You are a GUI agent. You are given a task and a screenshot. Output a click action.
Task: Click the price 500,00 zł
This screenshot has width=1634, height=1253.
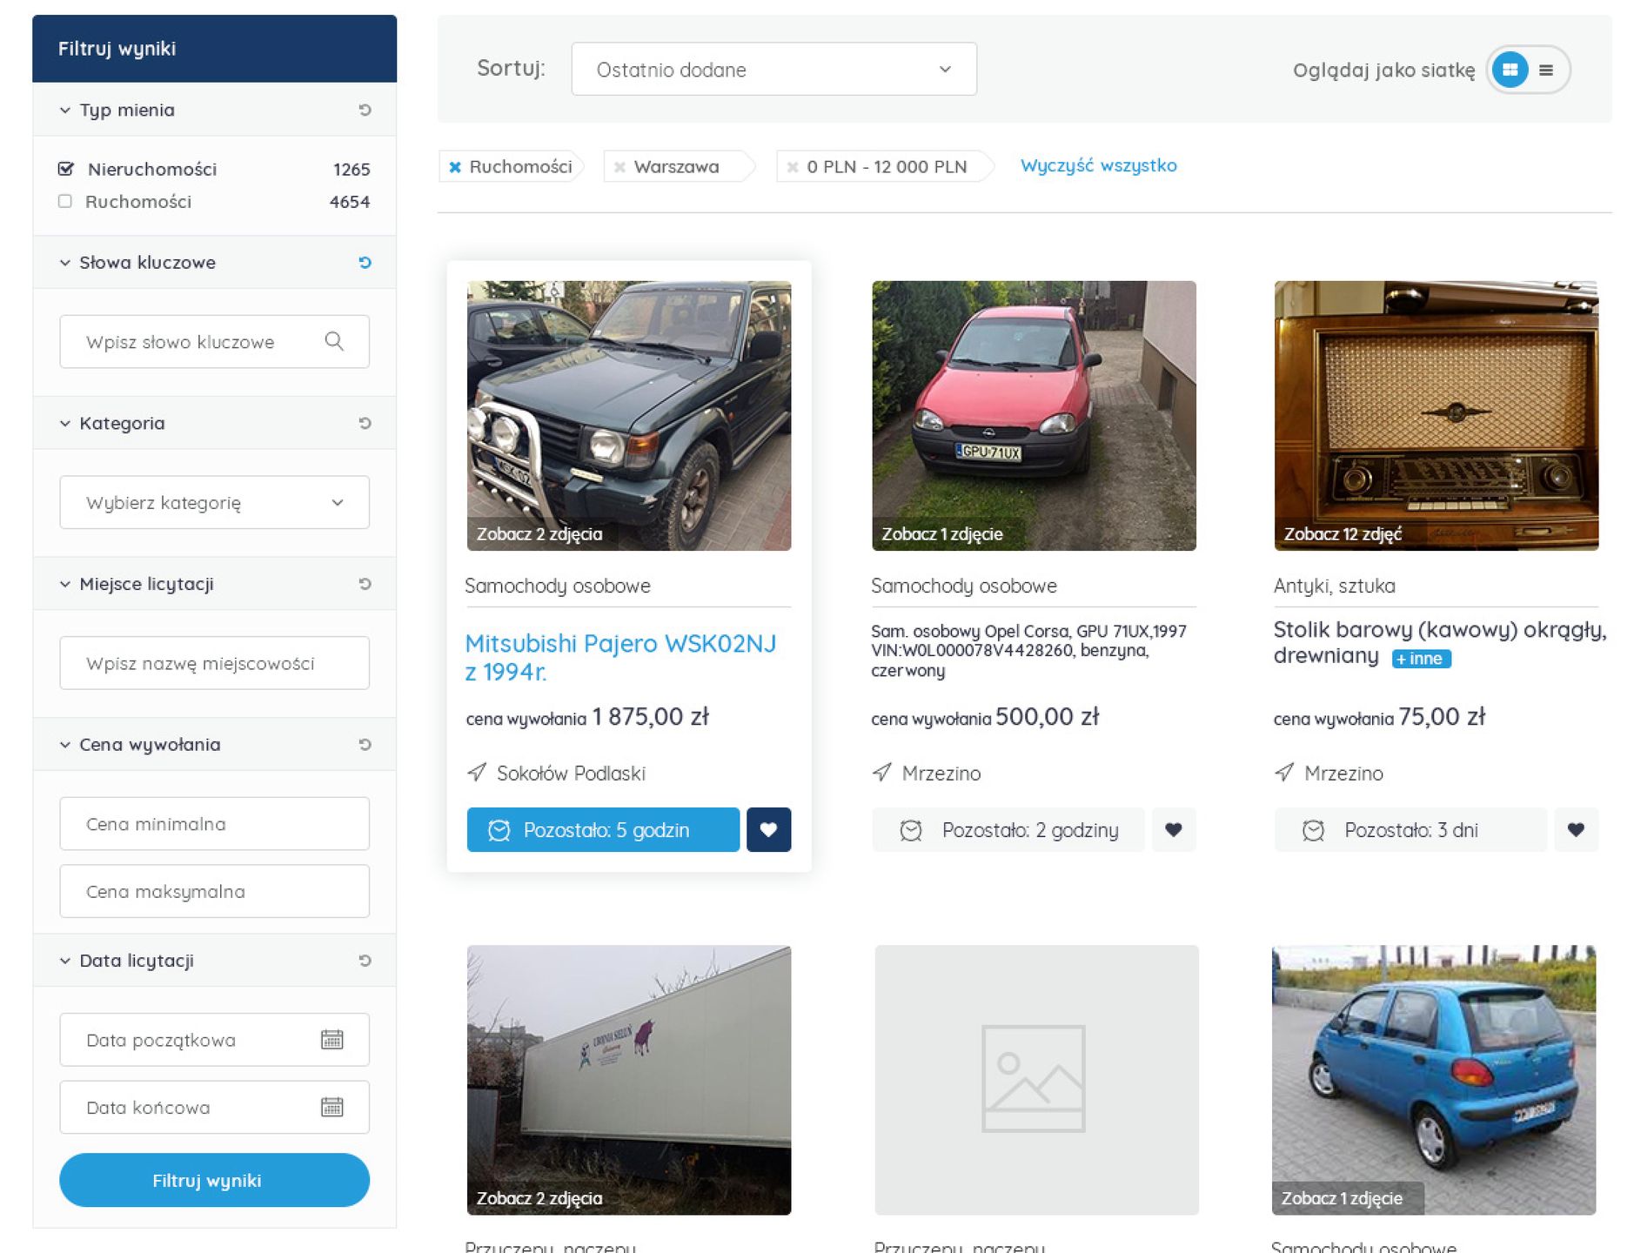tap(1047, 716)
